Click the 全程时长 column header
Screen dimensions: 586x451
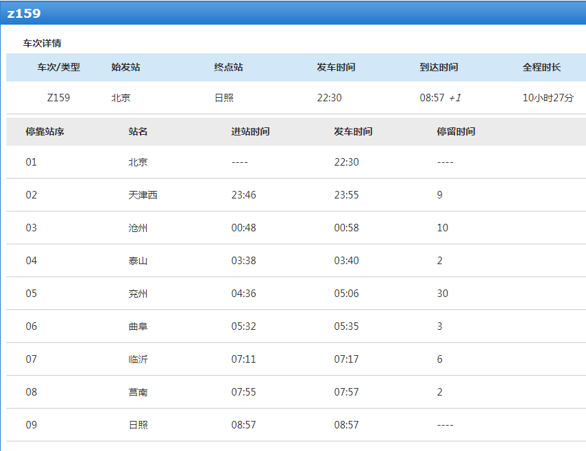point(541,67)
